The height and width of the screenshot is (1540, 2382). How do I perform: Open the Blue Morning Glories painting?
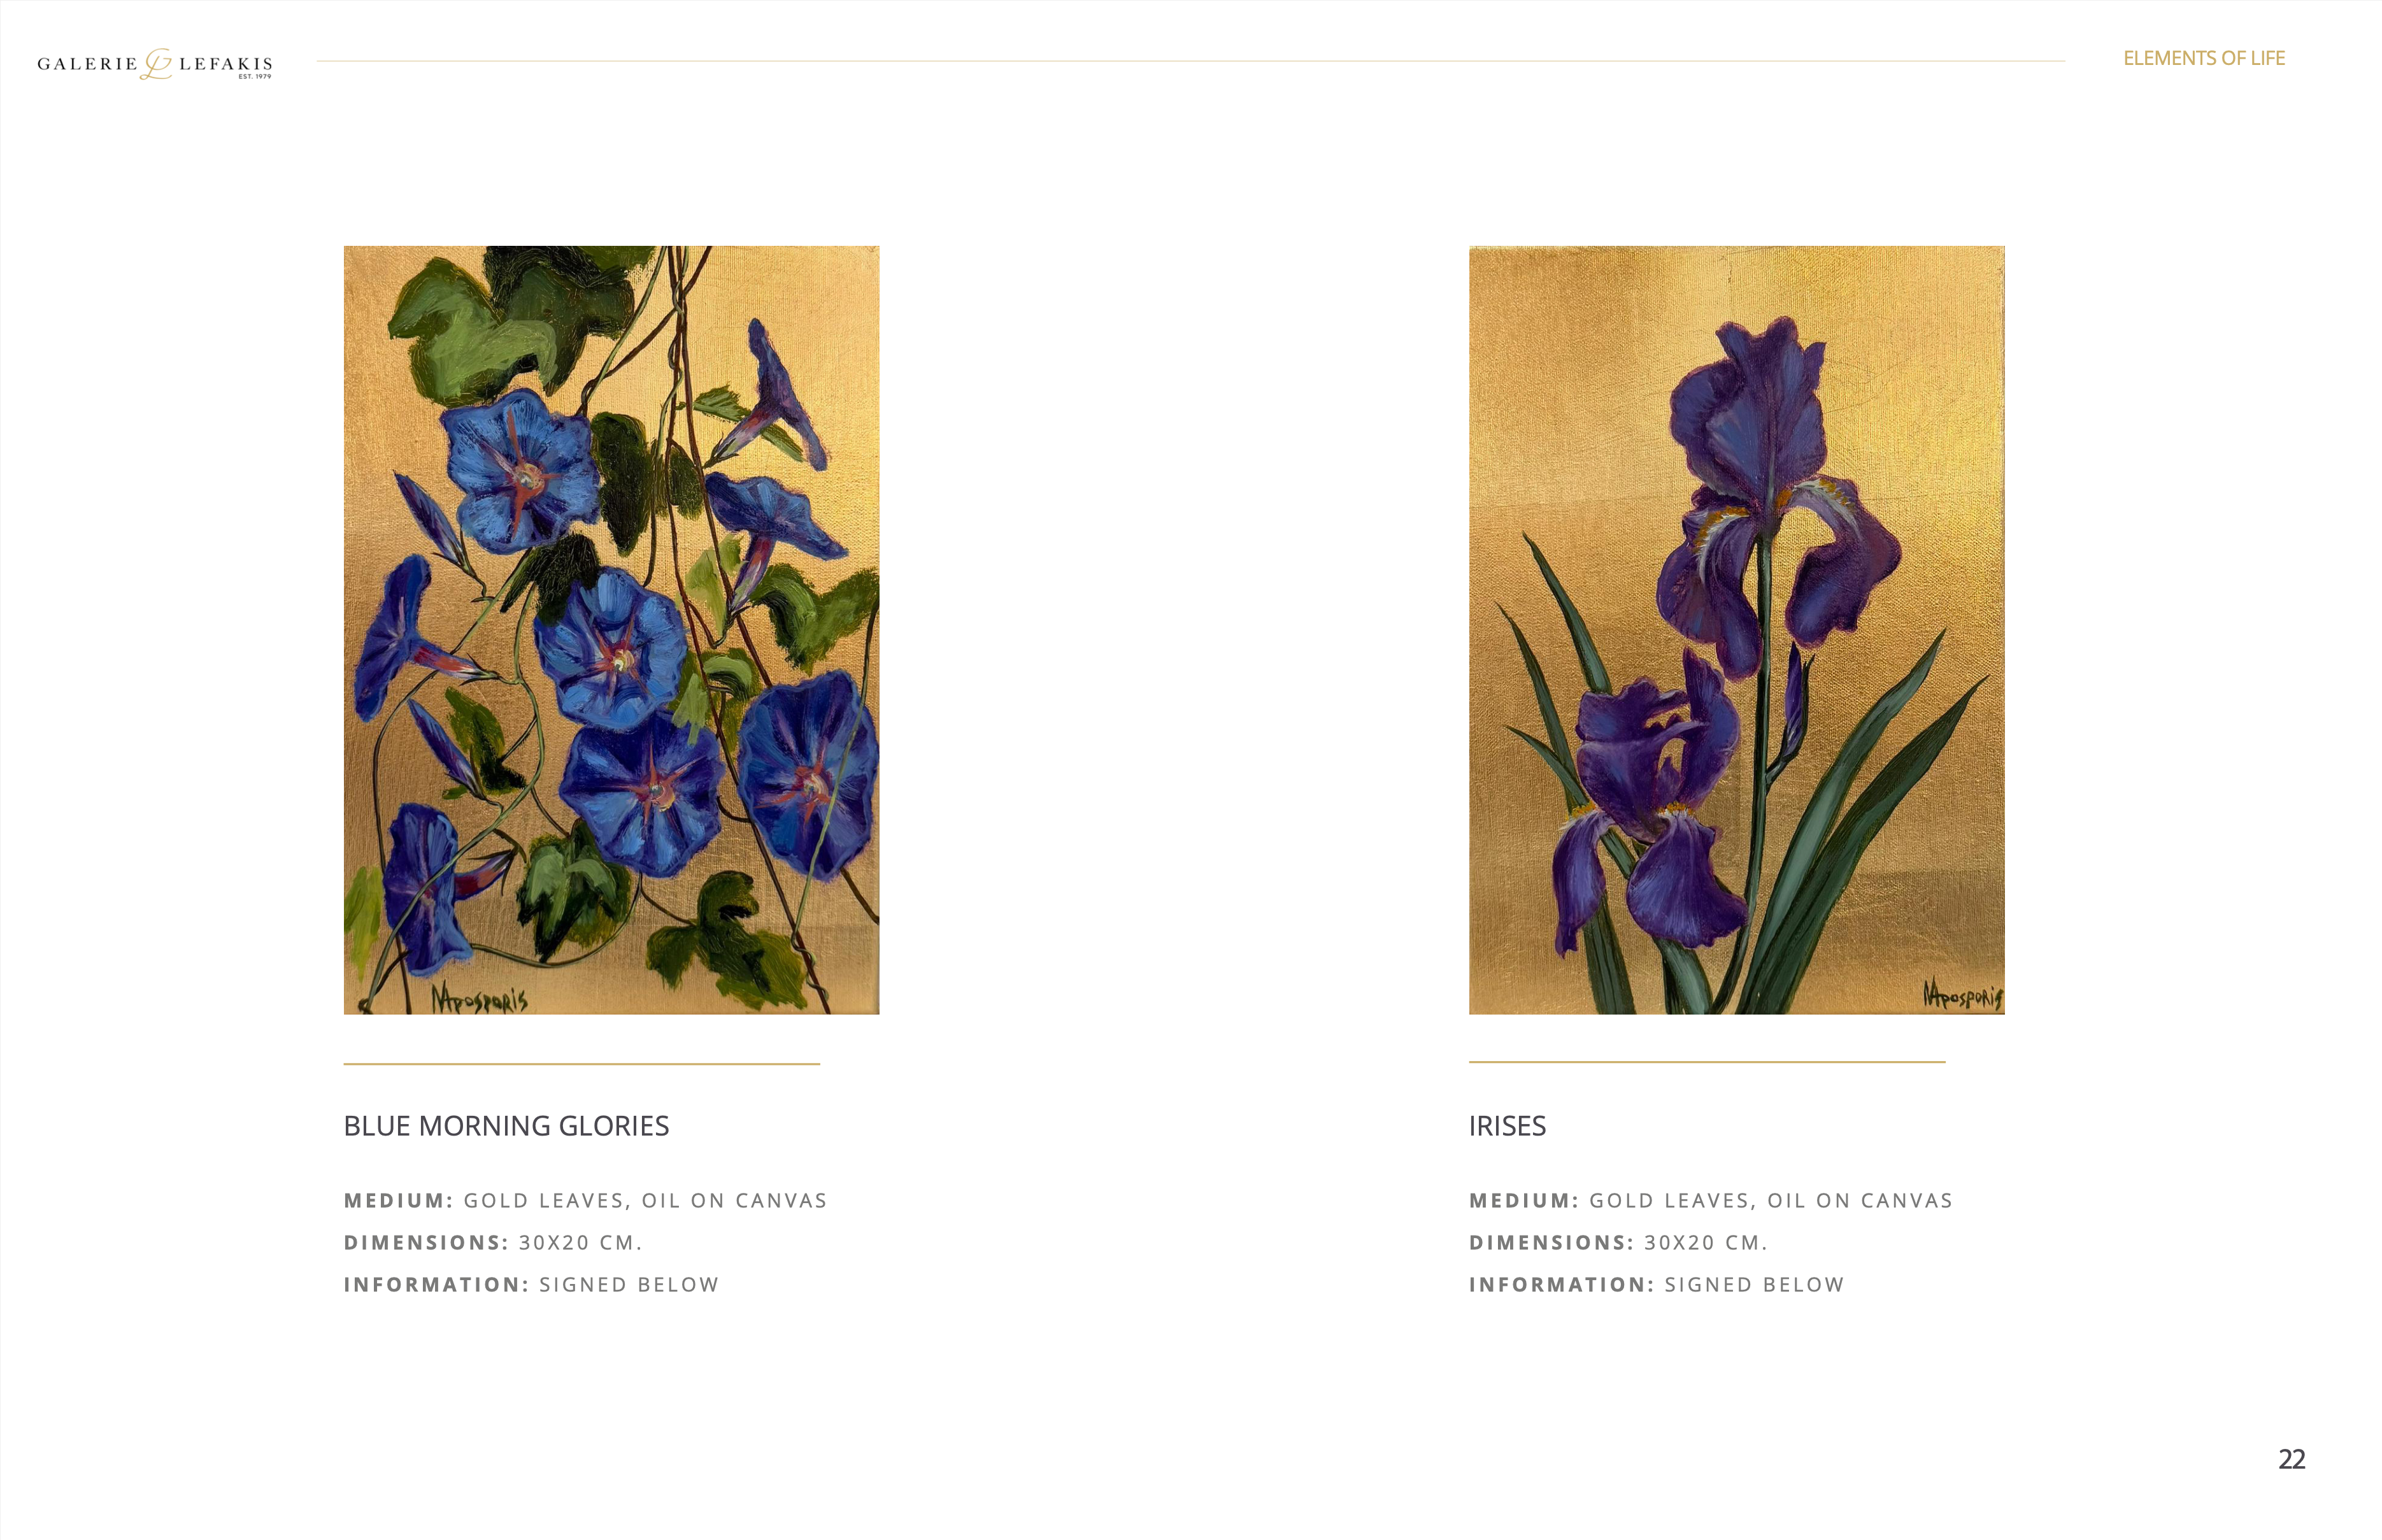pos(612,630)
